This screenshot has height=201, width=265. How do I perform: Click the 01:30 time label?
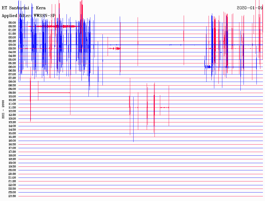[12, 34]
